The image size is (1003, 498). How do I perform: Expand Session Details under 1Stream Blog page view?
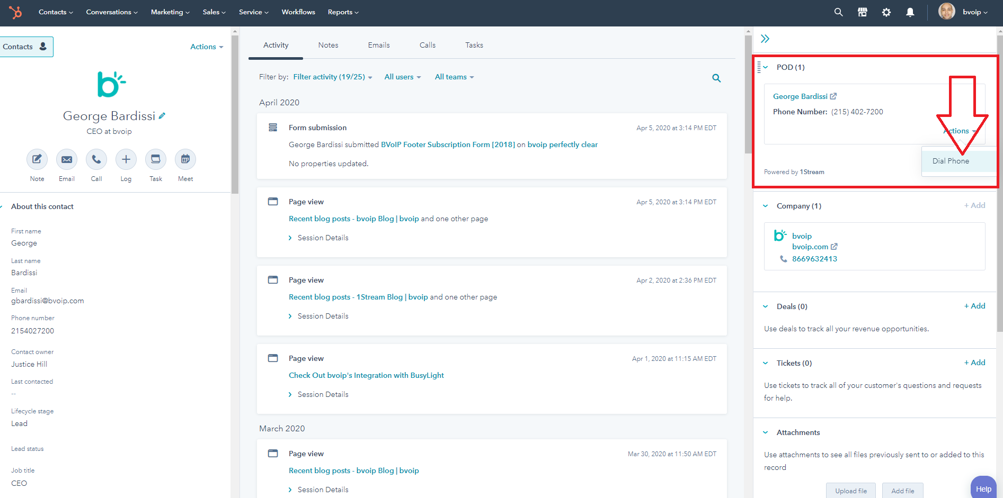(x=318, y=316)
